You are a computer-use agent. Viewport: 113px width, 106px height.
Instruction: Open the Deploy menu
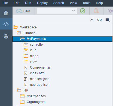click(42, 3)
